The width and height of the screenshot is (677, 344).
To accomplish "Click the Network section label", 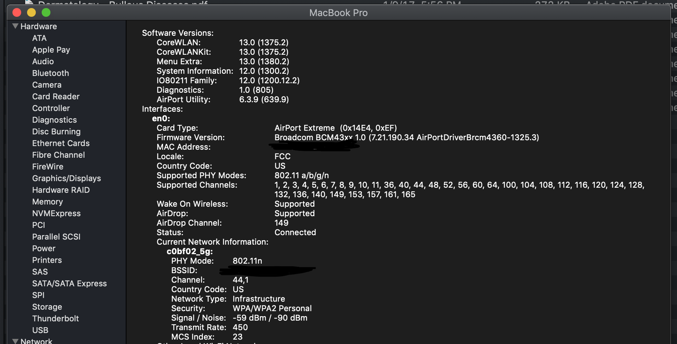I will click(x=36, y=341).
